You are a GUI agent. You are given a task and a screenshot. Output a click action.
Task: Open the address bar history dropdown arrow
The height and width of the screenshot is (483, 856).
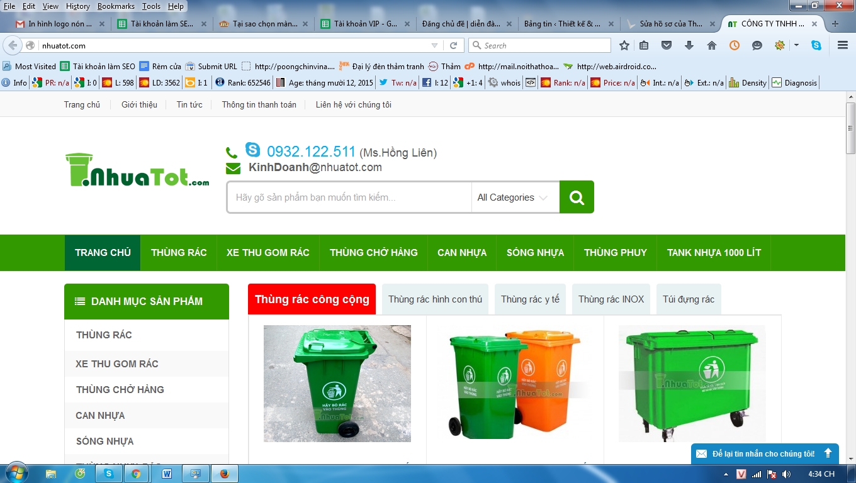point(434,45)
